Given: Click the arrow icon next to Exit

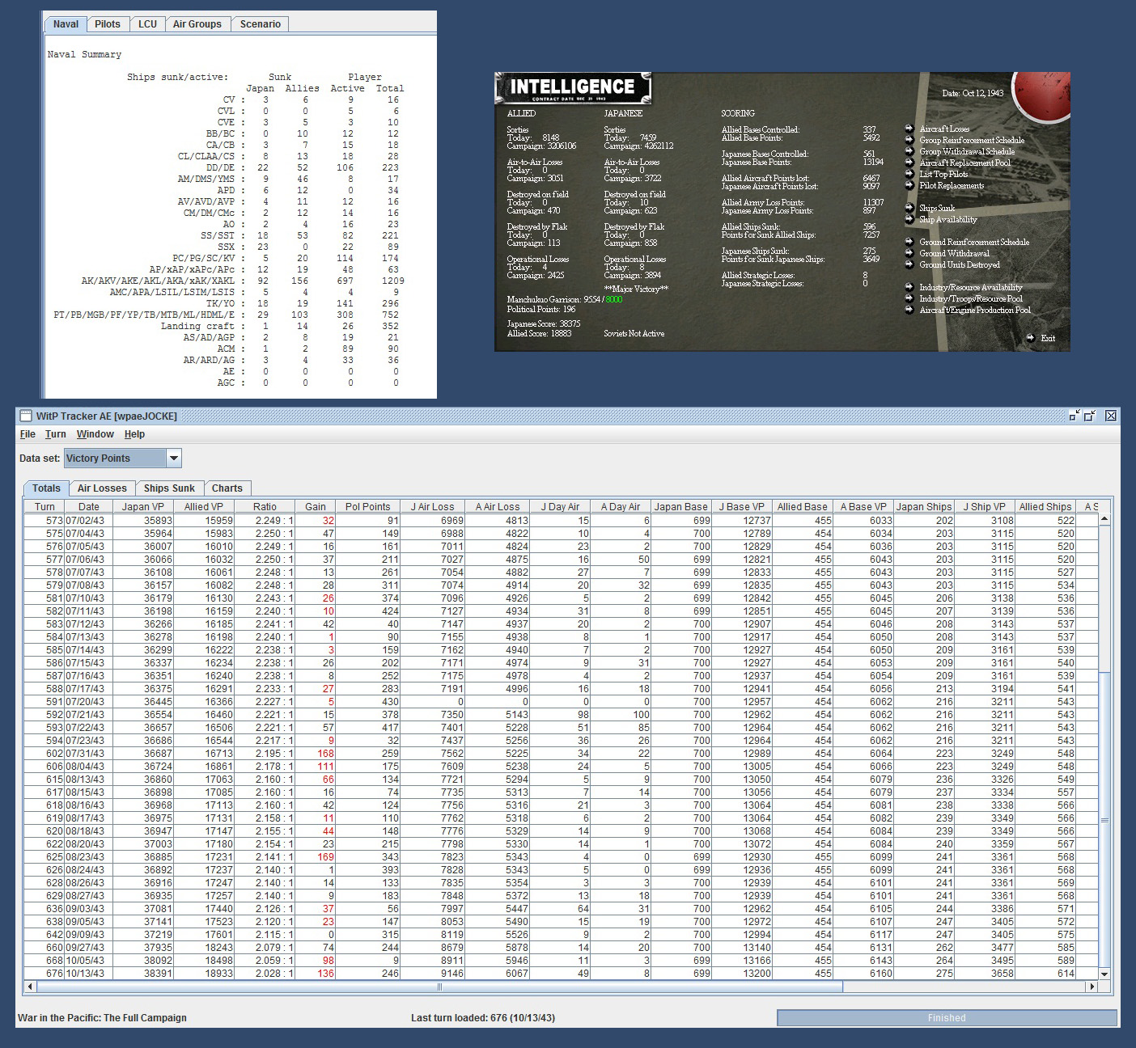Looking at the screenshot, I should [x=1030, y=338].
